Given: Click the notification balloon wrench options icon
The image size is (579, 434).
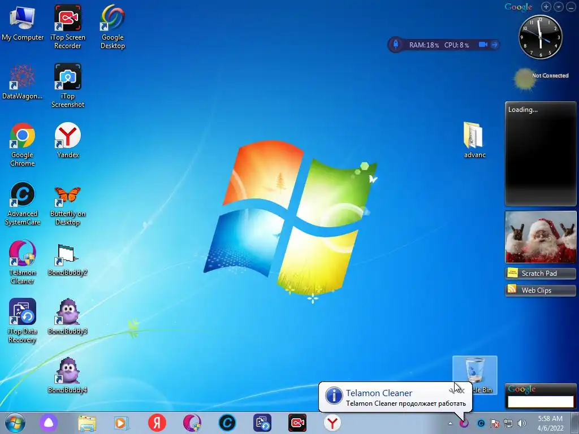Looking at the screenshot, I should tap(452, 390).
